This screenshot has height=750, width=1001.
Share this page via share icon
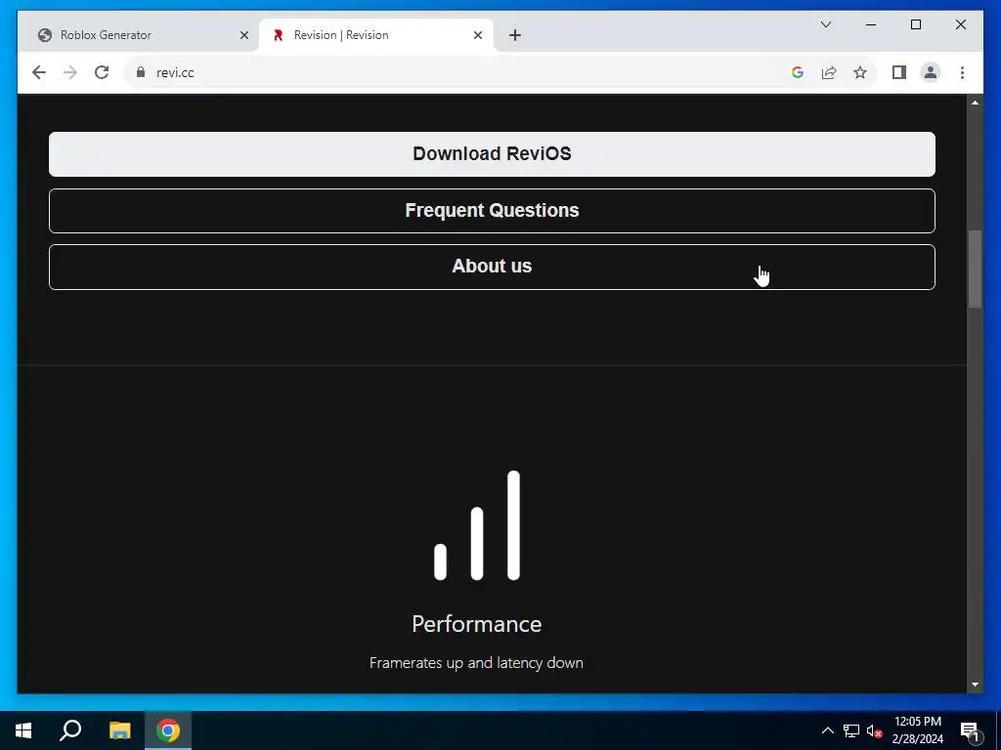(x=829, y=72)
